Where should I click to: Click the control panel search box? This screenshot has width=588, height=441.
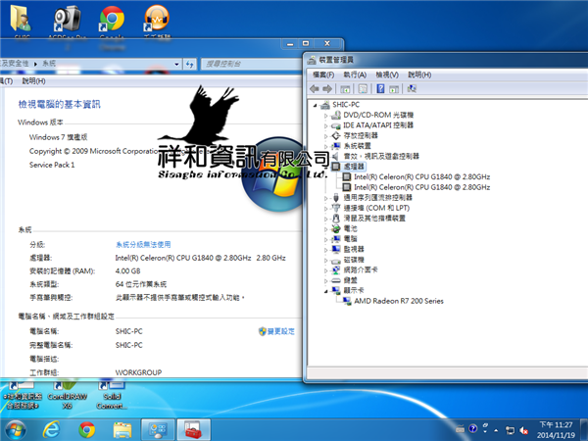pyautogui.click(x=251, y=64)
